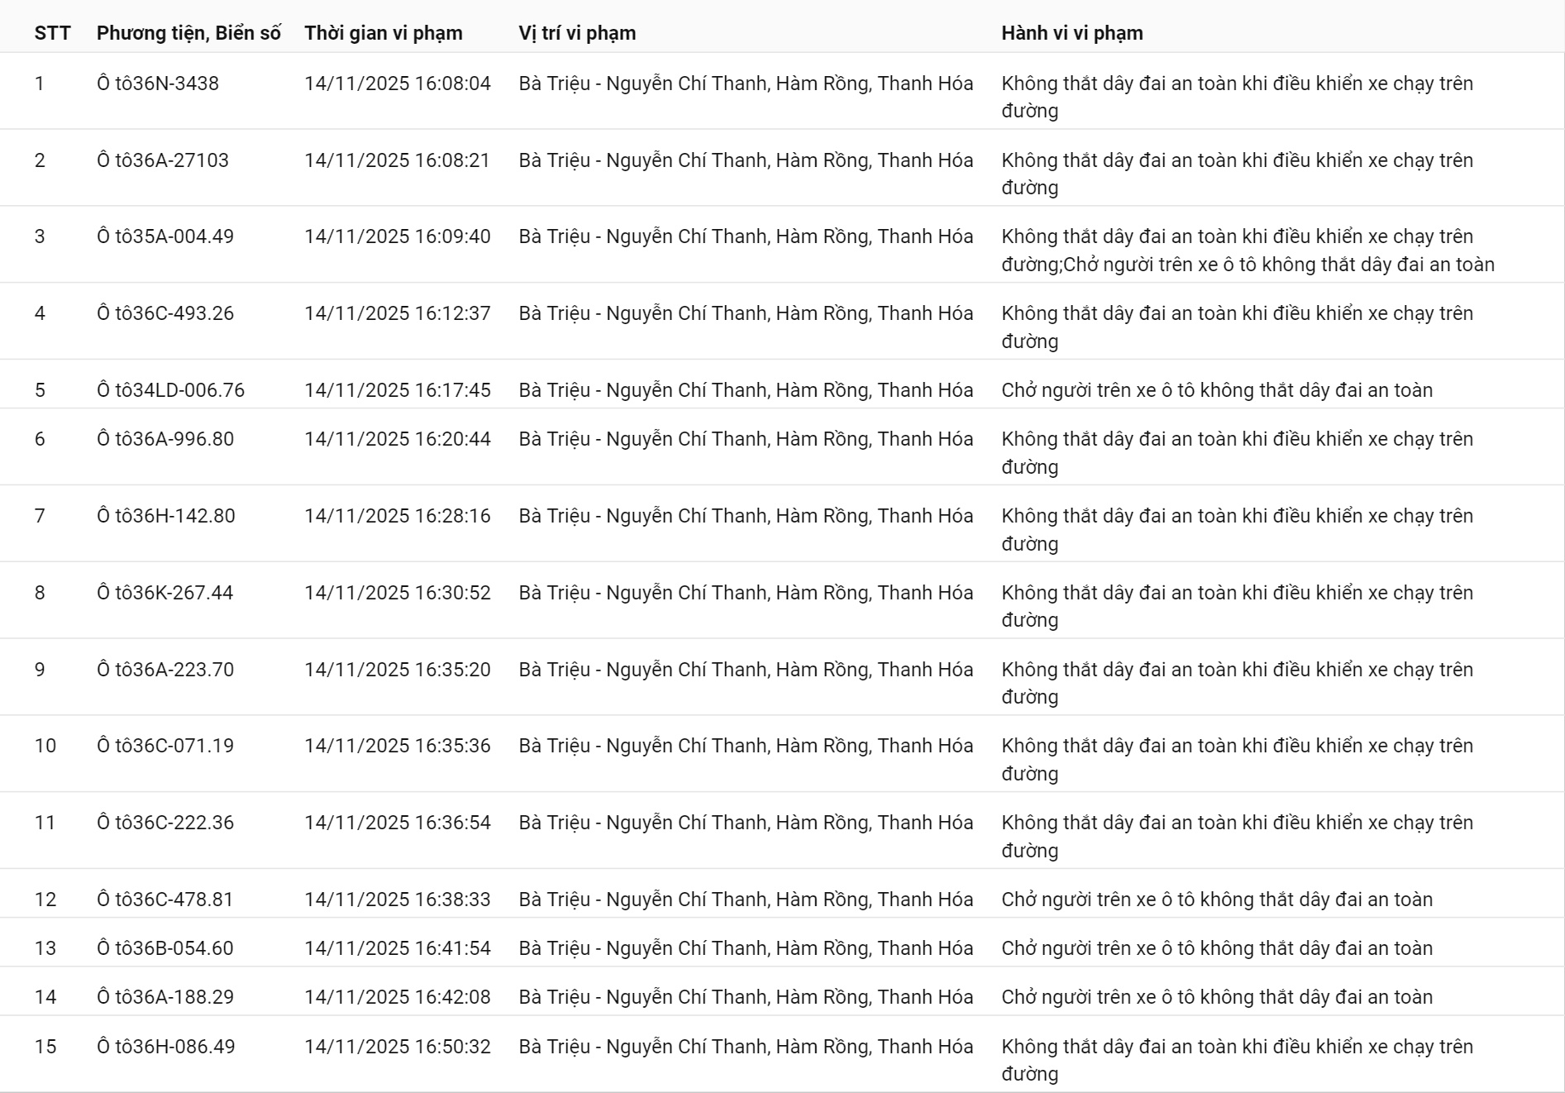
Task: Select timestamp 14/11/2025 16:12:37
Action: [398, 313]
